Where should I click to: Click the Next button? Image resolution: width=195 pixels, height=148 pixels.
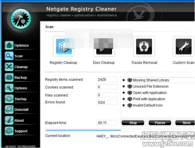(x=185, y=123)
